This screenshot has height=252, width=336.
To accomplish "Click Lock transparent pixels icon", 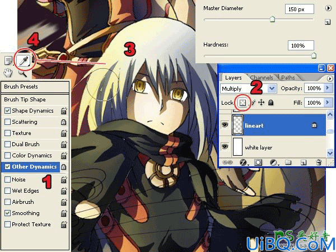I will (x=242, y=102).
